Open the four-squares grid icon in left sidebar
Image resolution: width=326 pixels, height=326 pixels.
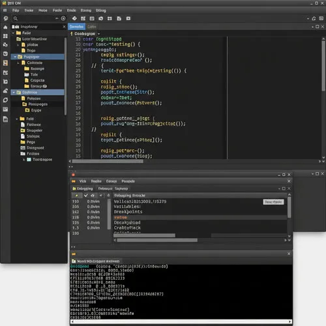pos(5,36)
